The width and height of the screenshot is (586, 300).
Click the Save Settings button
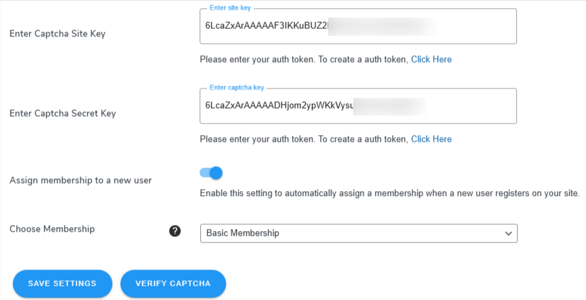click(62, 284)
